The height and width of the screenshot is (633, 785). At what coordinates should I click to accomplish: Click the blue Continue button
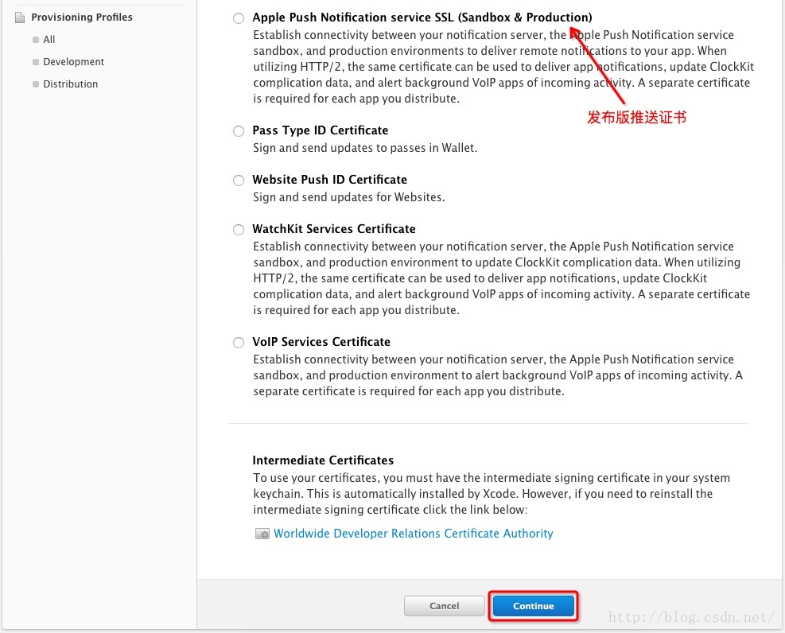click(533, 606)
